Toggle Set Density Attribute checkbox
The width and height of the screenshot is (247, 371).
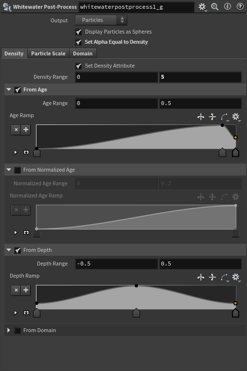point(78,66)
